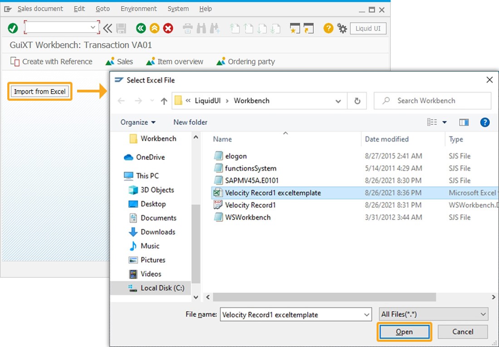This screenshot has width=499, height=347.
Task: Click the green Back icon in SAP toolbar
Action: point(141,28)
